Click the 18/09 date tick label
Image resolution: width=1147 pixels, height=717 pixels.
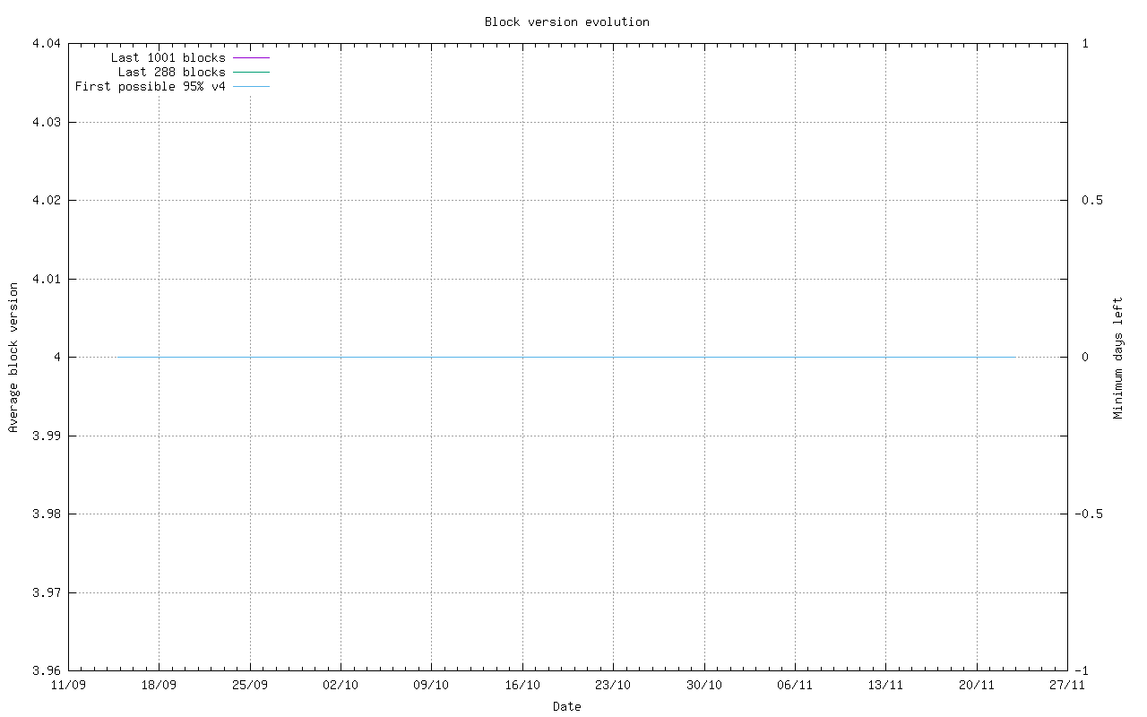click(159, 685)
